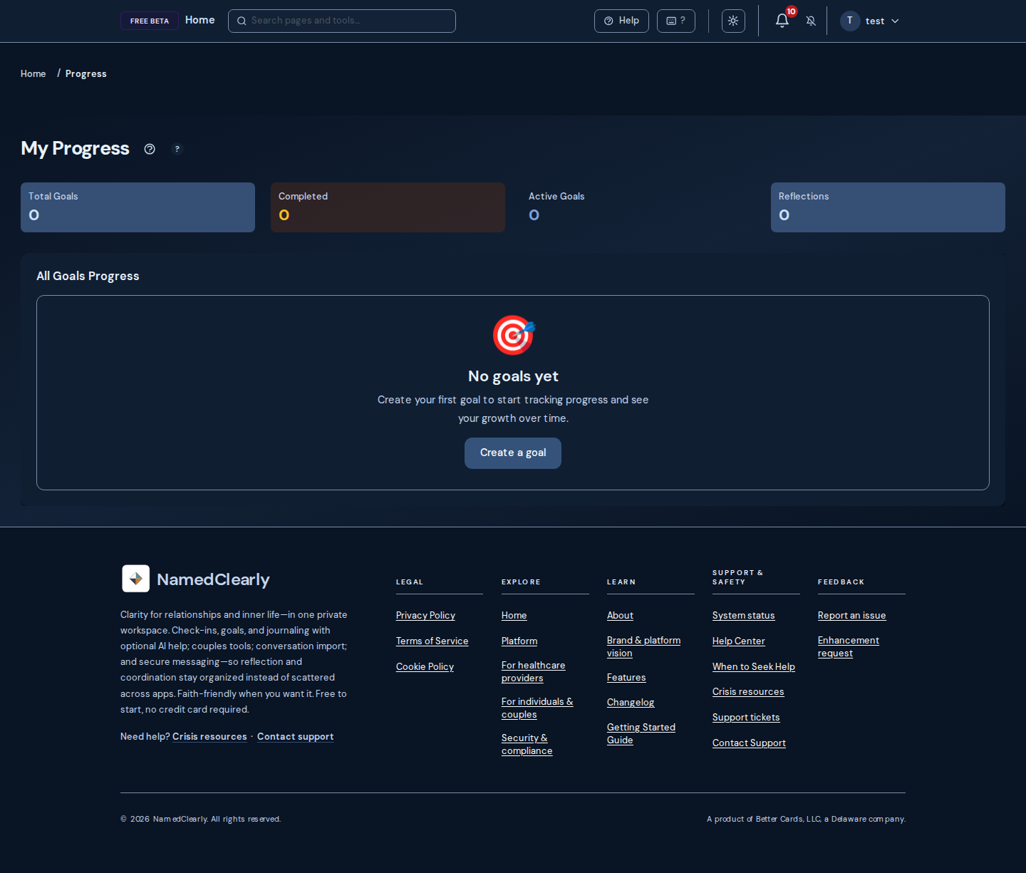The image size is (1026, 873).
Task: Click small question mark beside My Progress
Action: 177,149
